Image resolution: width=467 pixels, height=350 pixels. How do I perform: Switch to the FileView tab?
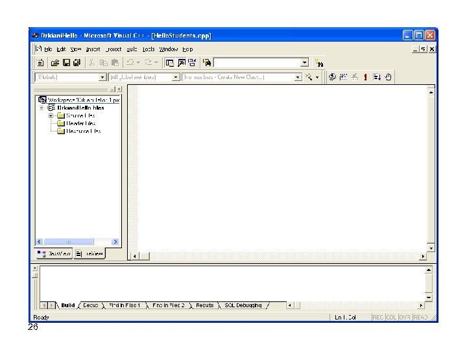(x=90, y=253)
